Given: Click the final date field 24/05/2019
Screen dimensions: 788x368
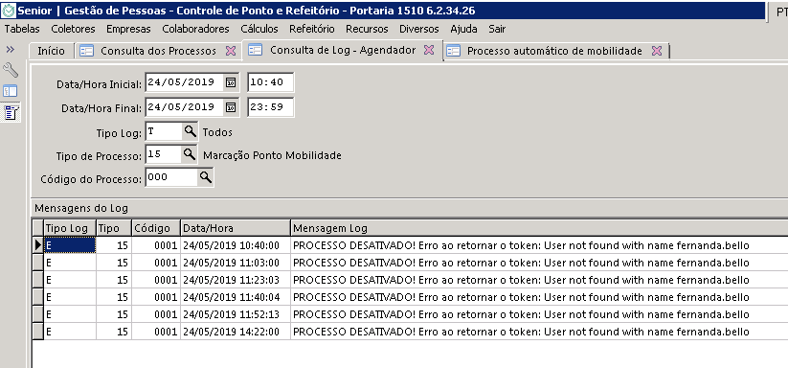Looking at the screenshot, I should tap(185, 107).
